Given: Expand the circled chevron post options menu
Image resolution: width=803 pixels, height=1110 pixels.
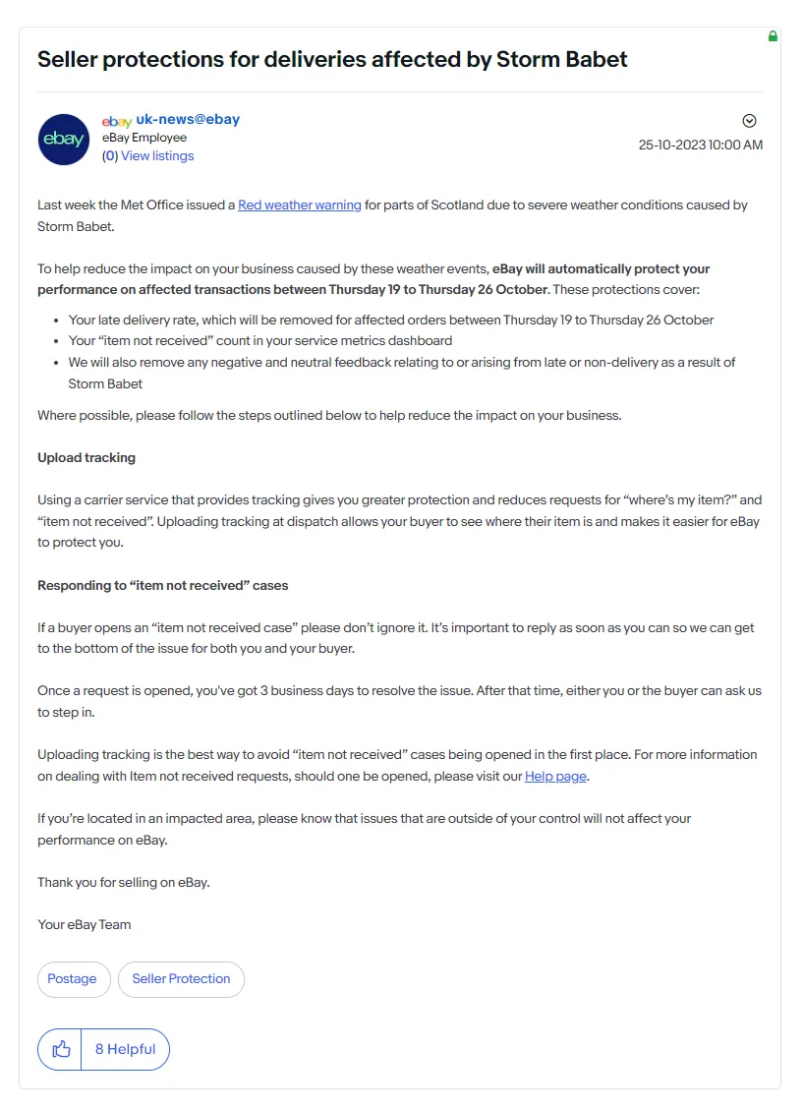Looking at the screenshot, I should click(x=749, y=121).
